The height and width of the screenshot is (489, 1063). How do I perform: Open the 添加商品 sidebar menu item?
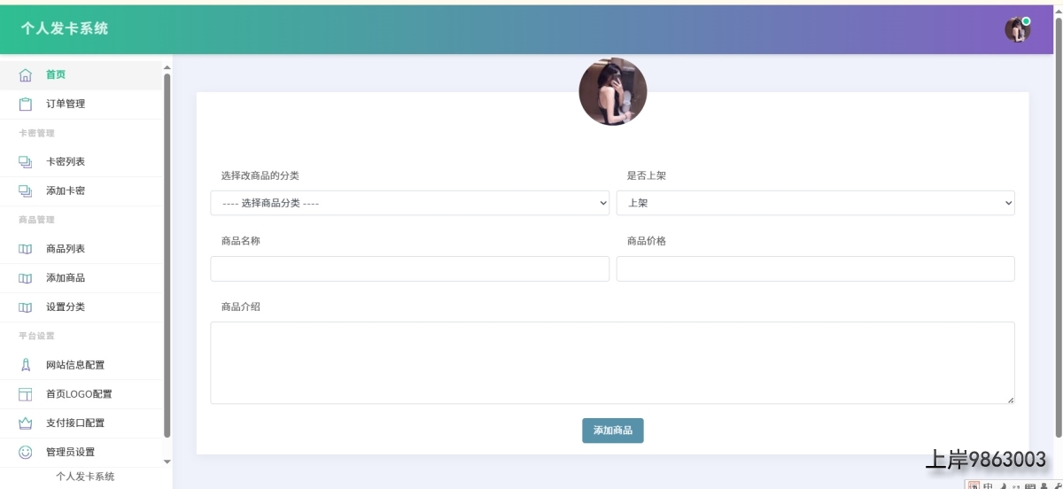(x=66, y=278)
